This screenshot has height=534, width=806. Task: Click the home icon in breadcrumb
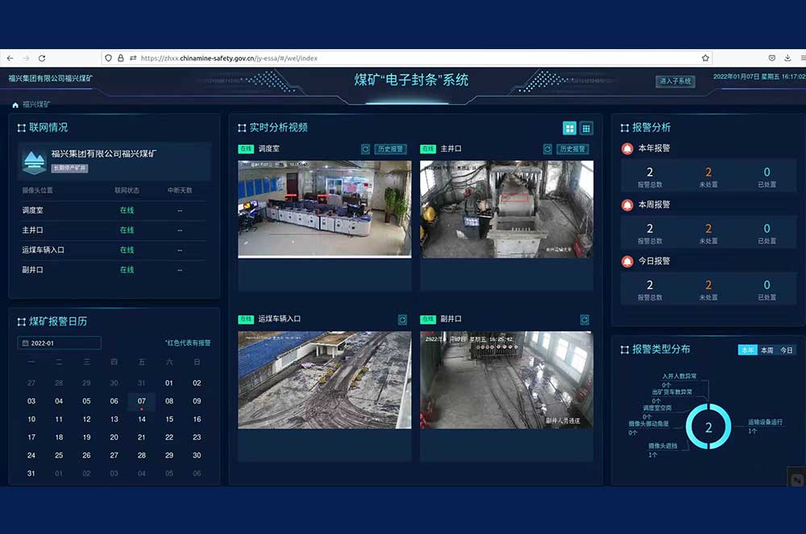tap(15, 105)
